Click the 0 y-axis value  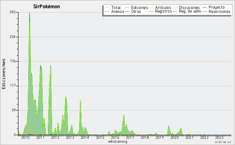tap(15, 135)
